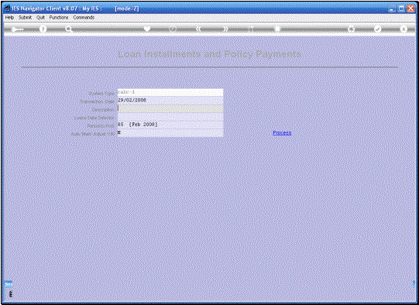Image resolution: width=419 pixels, height=305 pixels.
Task: Click the Transaction Date field 29/02/2008
Action: tap(170, 101)
